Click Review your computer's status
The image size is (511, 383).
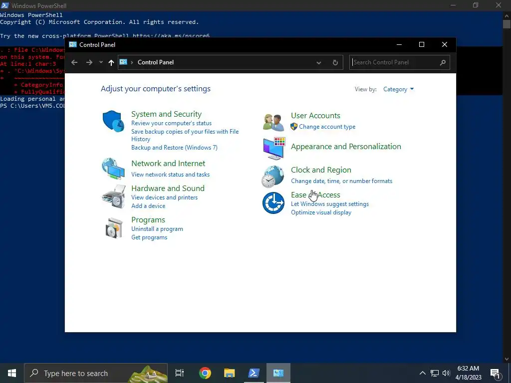tap(172, 123)
